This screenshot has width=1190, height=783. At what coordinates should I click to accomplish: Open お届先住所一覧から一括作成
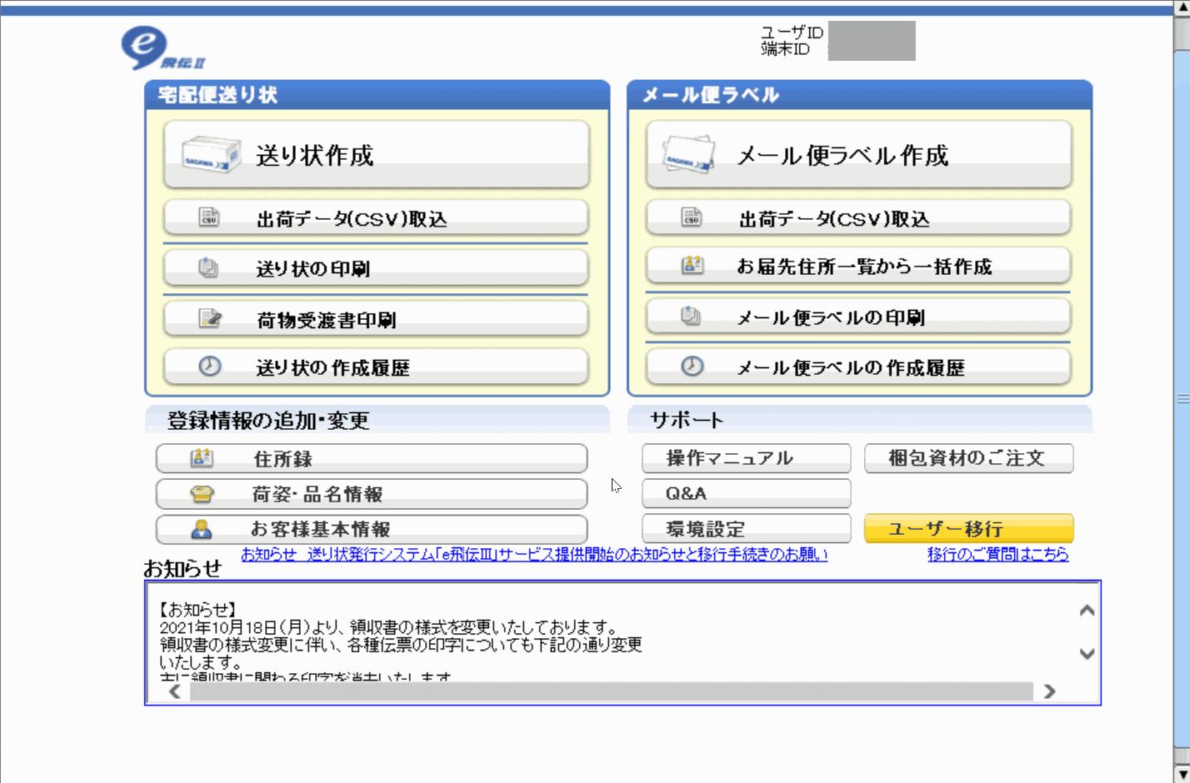(x=857, y=267)
